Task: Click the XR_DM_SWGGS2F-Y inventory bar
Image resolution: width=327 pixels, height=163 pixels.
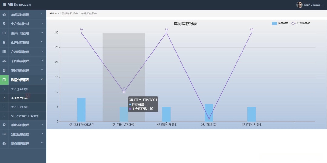Action: [x=81, y=110]
